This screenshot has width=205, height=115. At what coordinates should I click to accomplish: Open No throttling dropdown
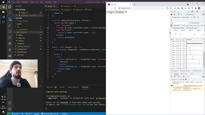(186, 17)
